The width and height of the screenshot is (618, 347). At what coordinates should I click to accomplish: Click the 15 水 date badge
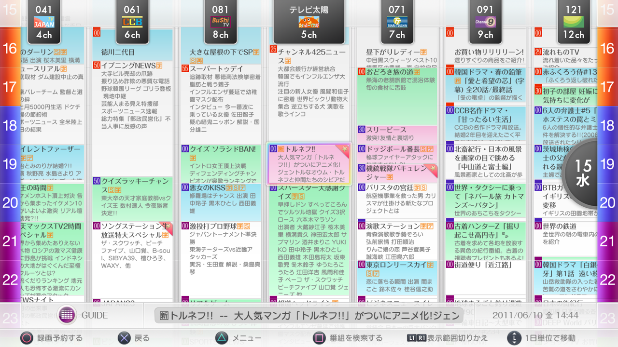pyautogui.click(x=583, y=173)
